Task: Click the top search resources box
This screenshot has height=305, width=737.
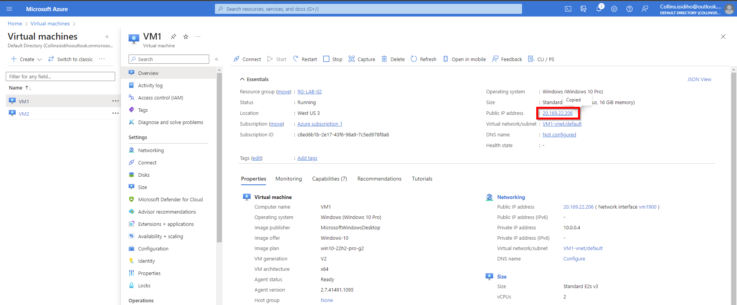Action: click(x=368, y=9)
